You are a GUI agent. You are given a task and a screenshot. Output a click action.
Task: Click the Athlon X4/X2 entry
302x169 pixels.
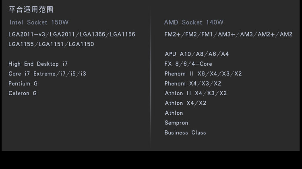pyautogui.click(x=185, y=103)
